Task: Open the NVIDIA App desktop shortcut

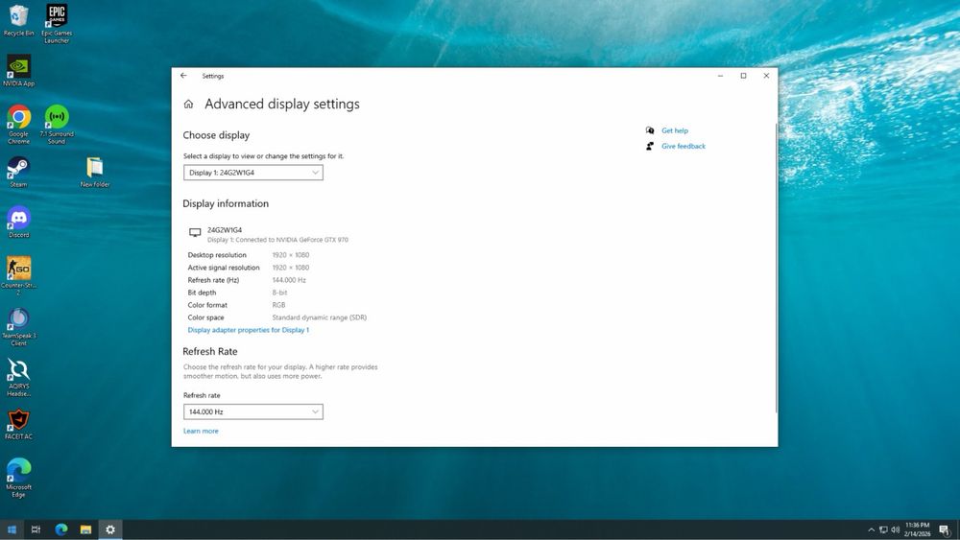Action: pyautogui.click(x=19, y=70)
